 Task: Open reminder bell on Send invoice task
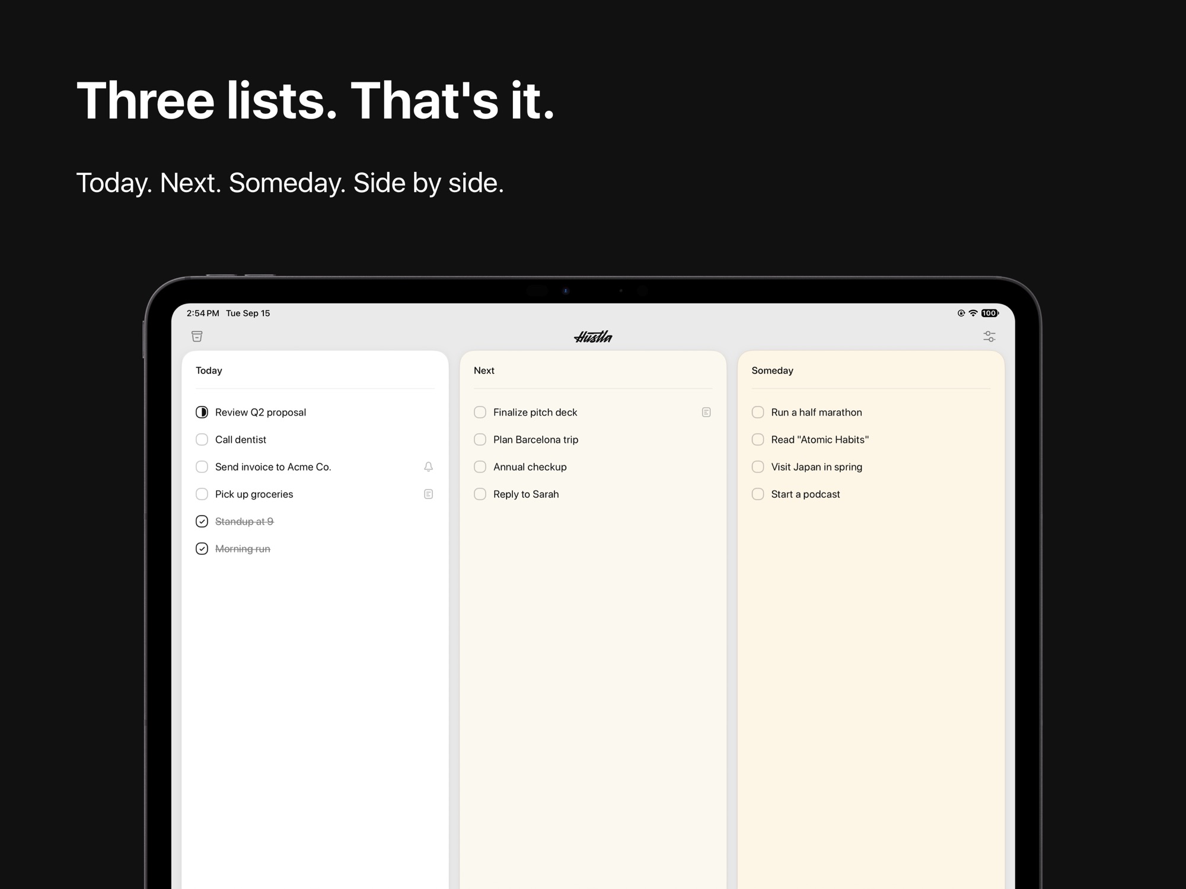tap(428, 467)
